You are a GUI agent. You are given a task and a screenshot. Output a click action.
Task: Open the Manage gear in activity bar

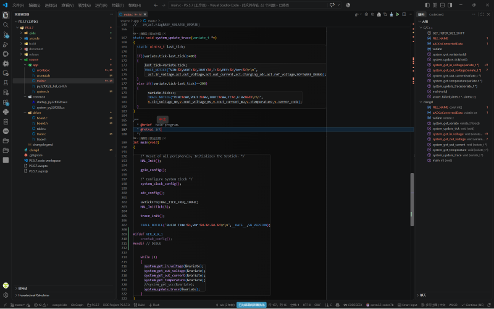(6, 295)
